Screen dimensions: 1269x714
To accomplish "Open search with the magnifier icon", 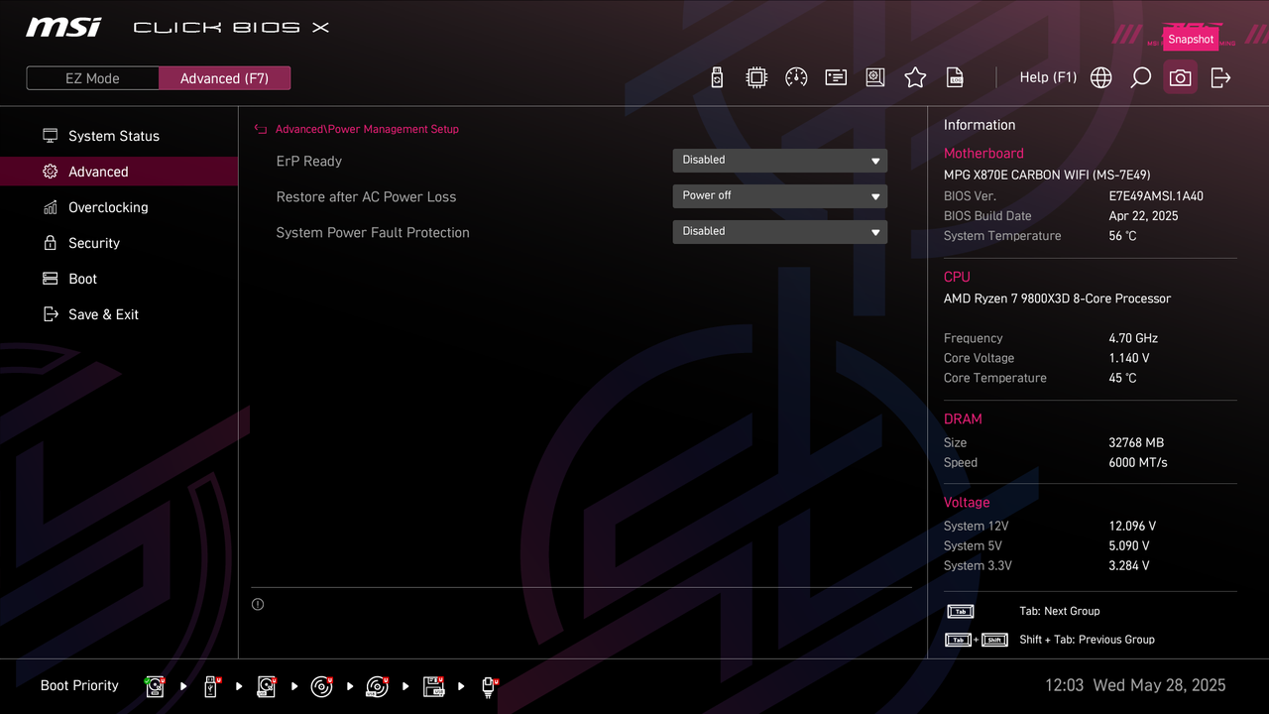I will (1140, 77).
